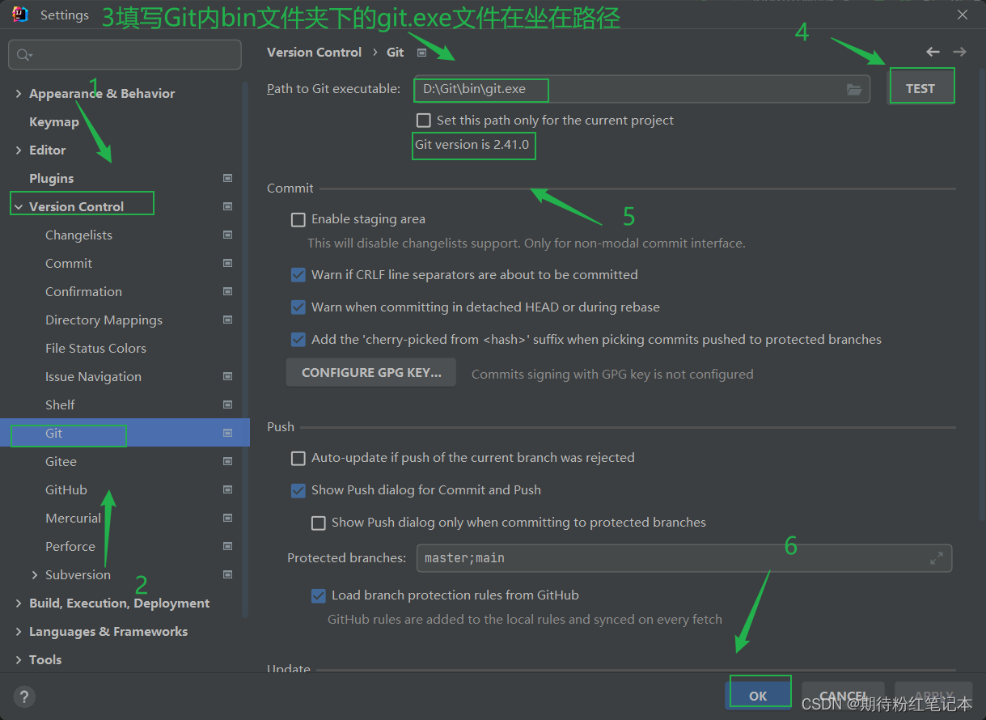Click project icon next to selected Git row
The width and height of the screenshot is (986, 720).
click(x=227, y=433)
